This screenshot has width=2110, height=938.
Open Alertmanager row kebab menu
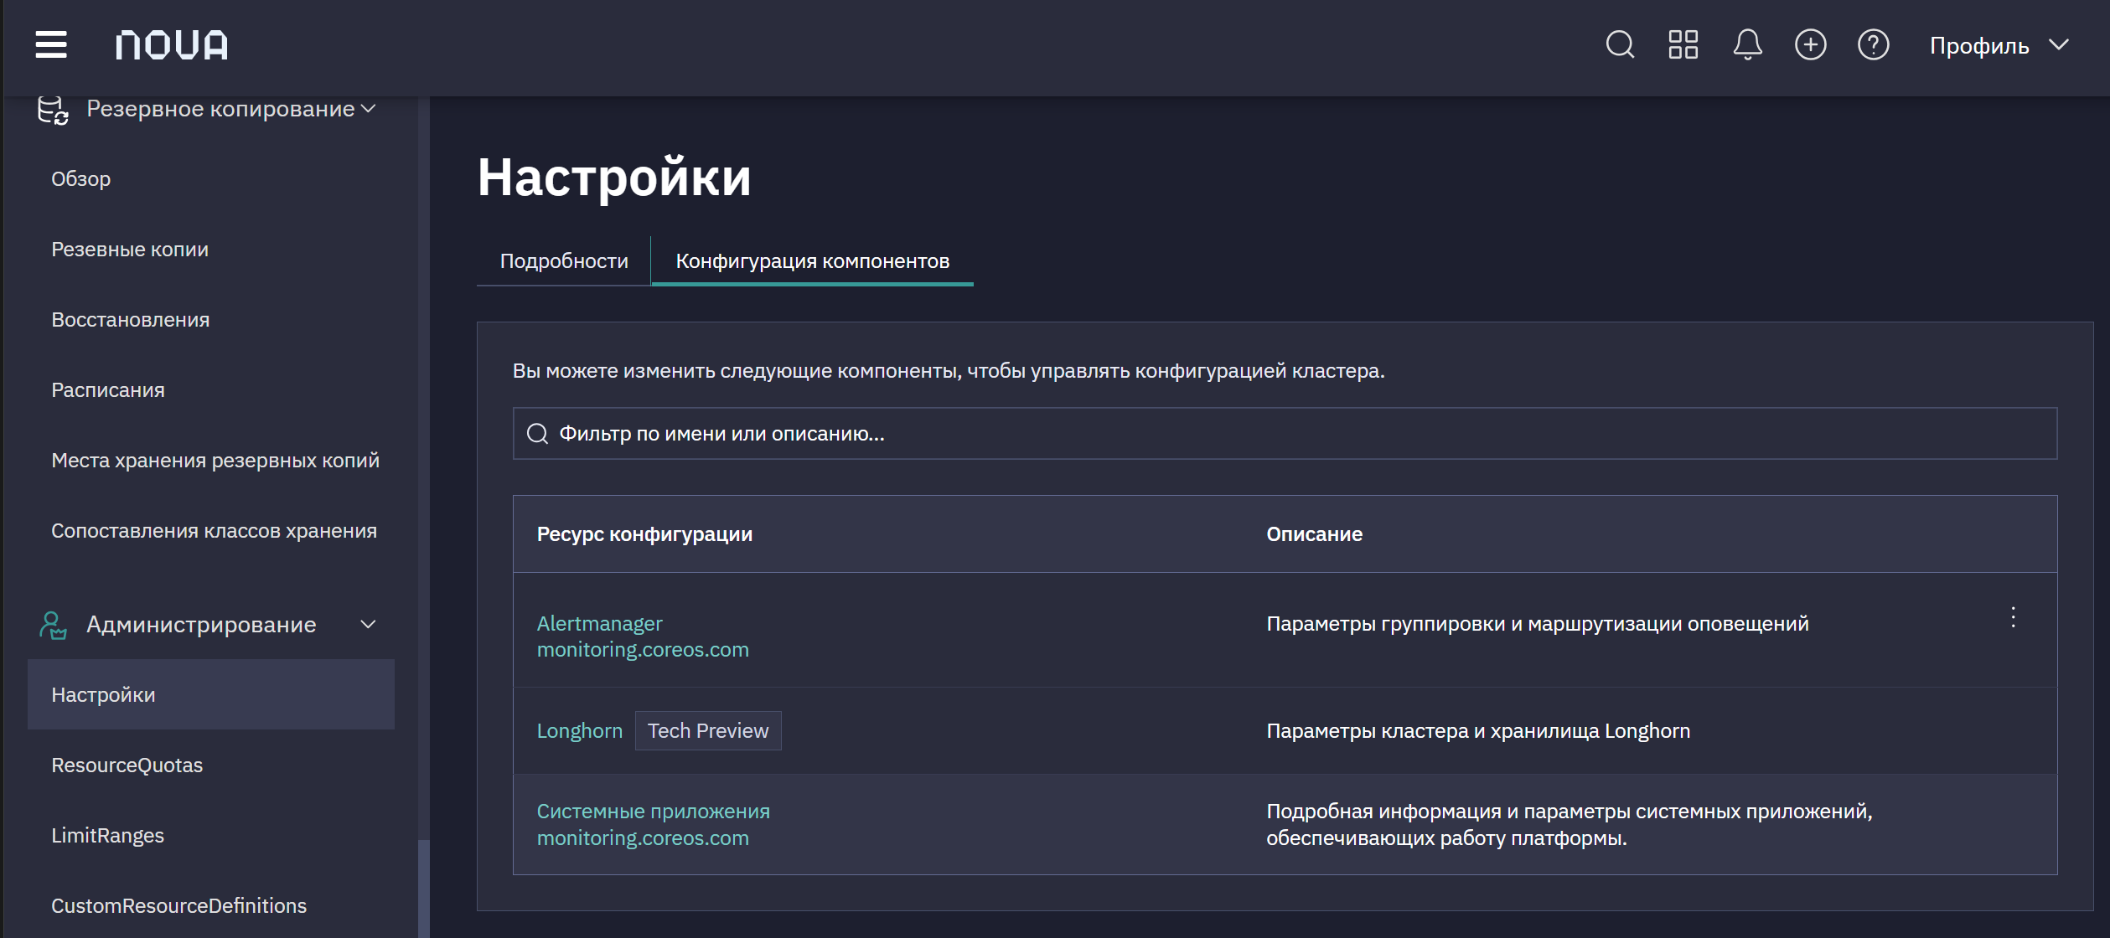[x=2013, y=617]
